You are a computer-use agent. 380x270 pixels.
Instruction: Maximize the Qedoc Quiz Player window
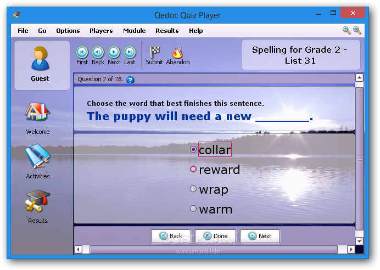[x=333, y=13]
